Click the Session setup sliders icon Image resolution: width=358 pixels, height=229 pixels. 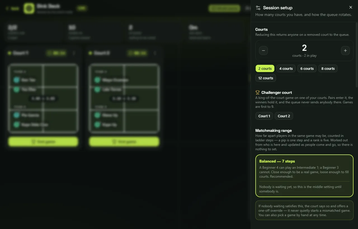pos(258,8)
